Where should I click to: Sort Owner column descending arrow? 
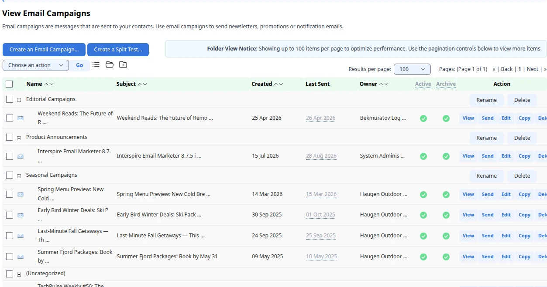(386, 84)
